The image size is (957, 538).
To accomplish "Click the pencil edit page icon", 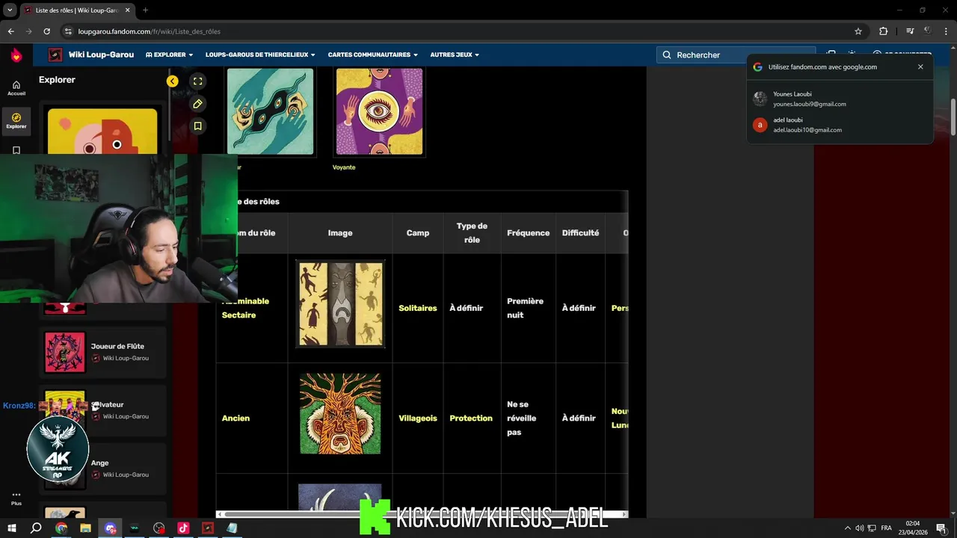I will (x=197, y=104).
